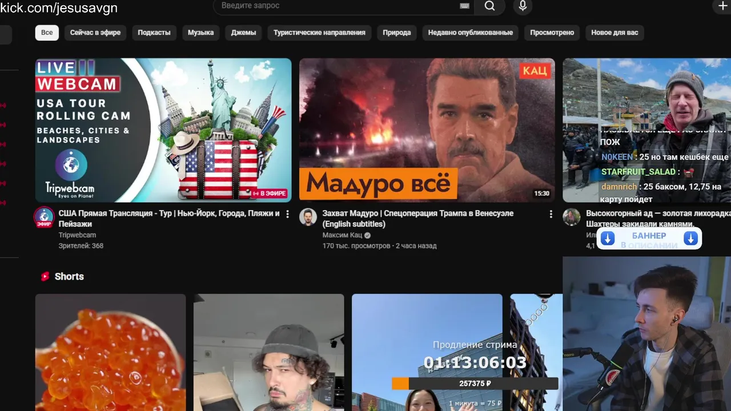Select the Недавно опубликованные chip
Viewport: 731px width, 411px height.
[x=471, y=33]
